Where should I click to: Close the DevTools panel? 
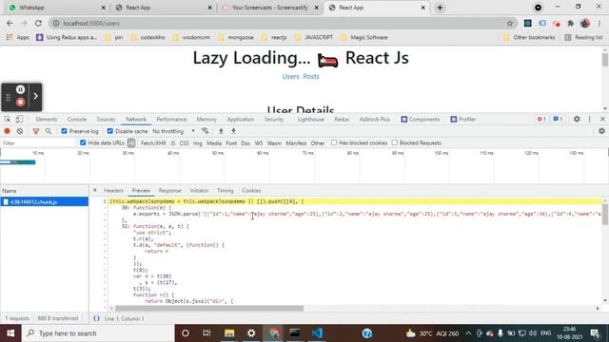tap(602, 119)
